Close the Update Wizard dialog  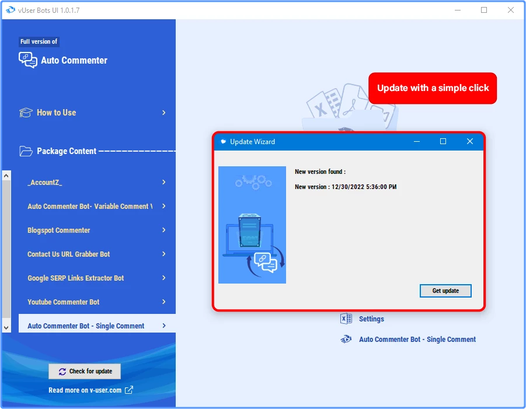[469, 141]
